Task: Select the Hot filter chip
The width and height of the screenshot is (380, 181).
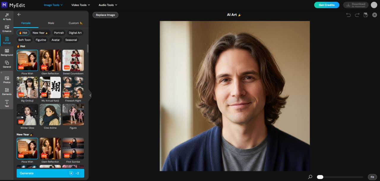Action: pyautogui.click(x=23, y=33)
